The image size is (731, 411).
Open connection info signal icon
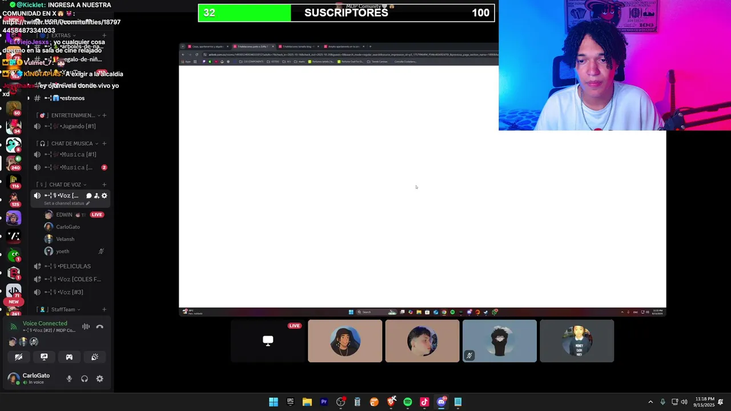click(x=14, y=327)
